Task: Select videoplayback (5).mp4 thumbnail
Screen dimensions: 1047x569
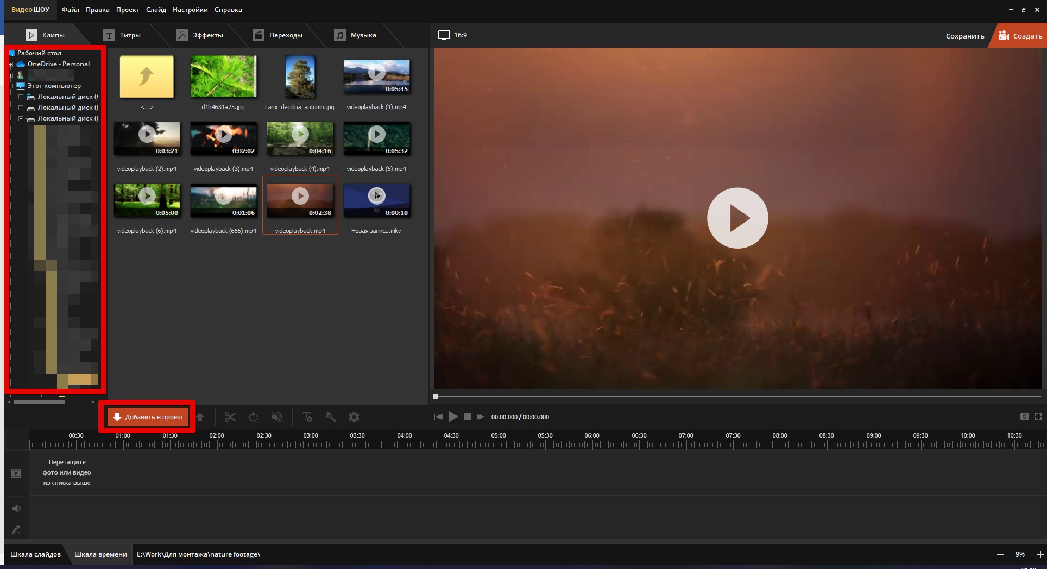Action: pyautogui.click(x=376, y=138)
